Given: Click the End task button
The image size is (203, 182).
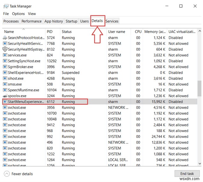Looking at the screenshot, I should coord(187,174).
